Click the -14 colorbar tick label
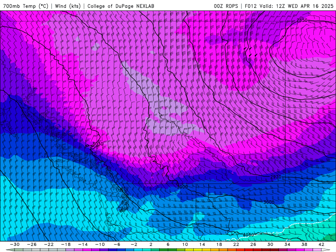336x252 pixels. coord(83,244)
